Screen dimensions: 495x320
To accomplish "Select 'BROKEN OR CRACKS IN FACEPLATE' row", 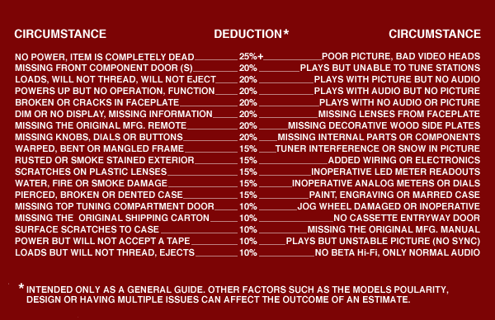I will (97, 102).
